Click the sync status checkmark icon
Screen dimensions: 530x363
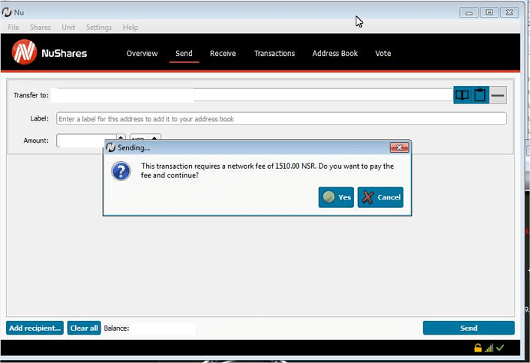tap(500, 348)
